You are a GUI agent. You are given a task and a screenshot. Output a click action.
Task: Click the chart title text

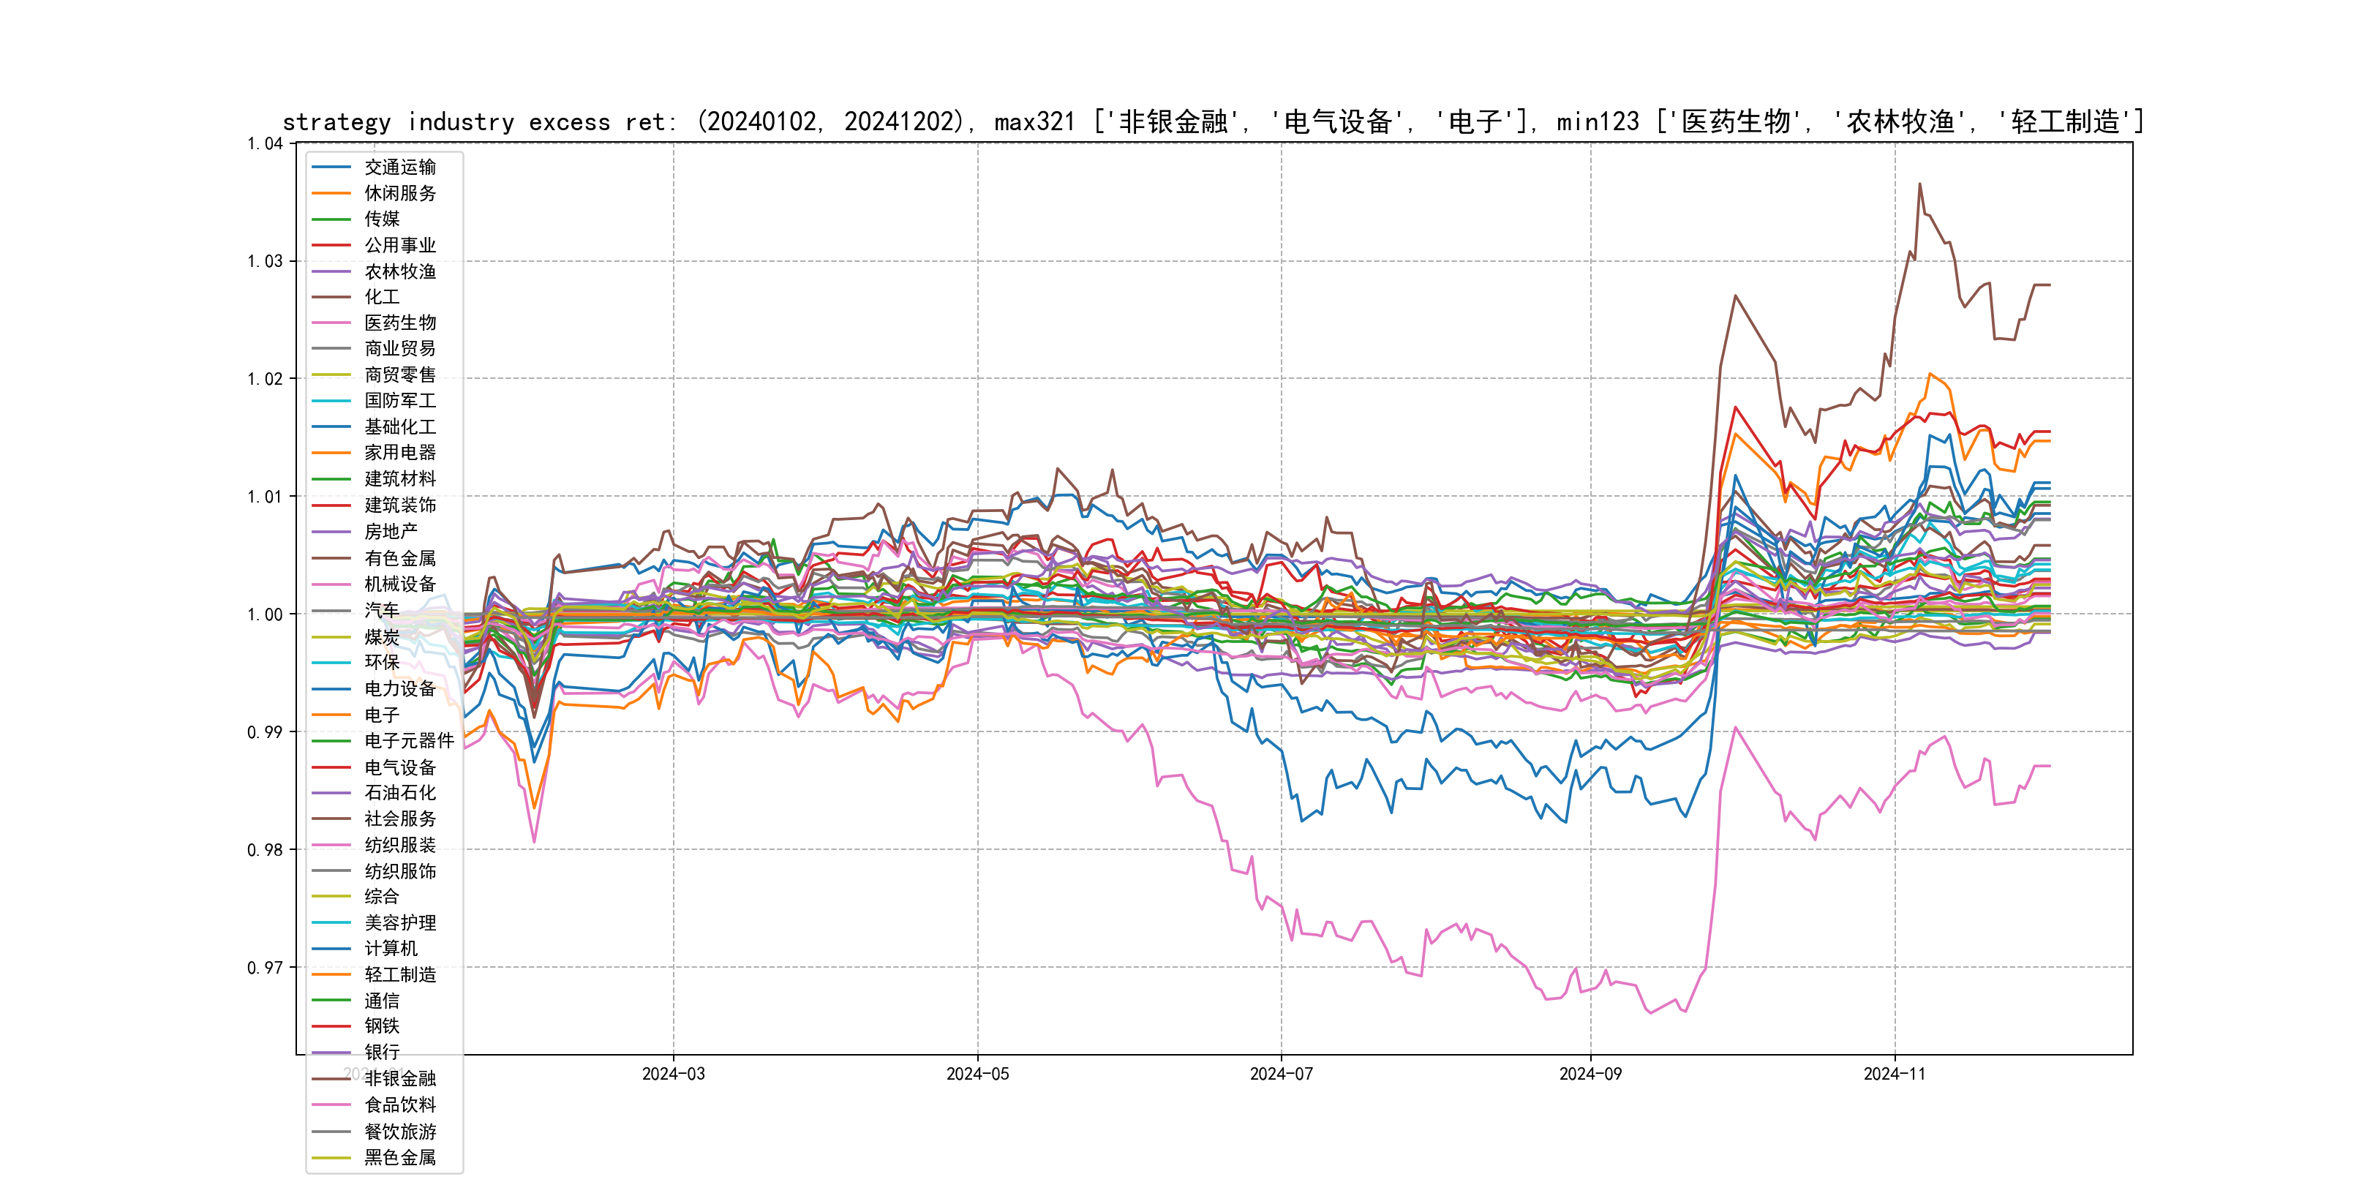(1213, 121)
